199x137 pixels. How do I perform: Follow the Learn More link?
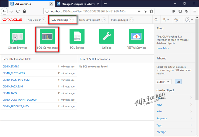164,48
